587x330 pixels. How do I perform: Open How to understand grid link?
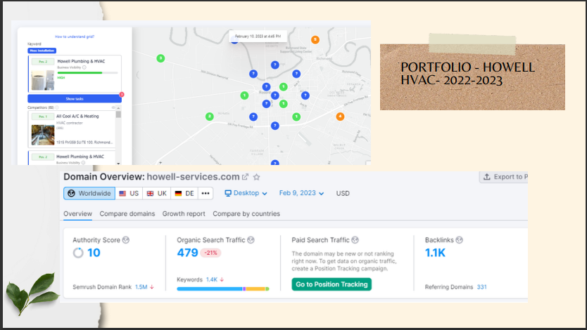75,37
